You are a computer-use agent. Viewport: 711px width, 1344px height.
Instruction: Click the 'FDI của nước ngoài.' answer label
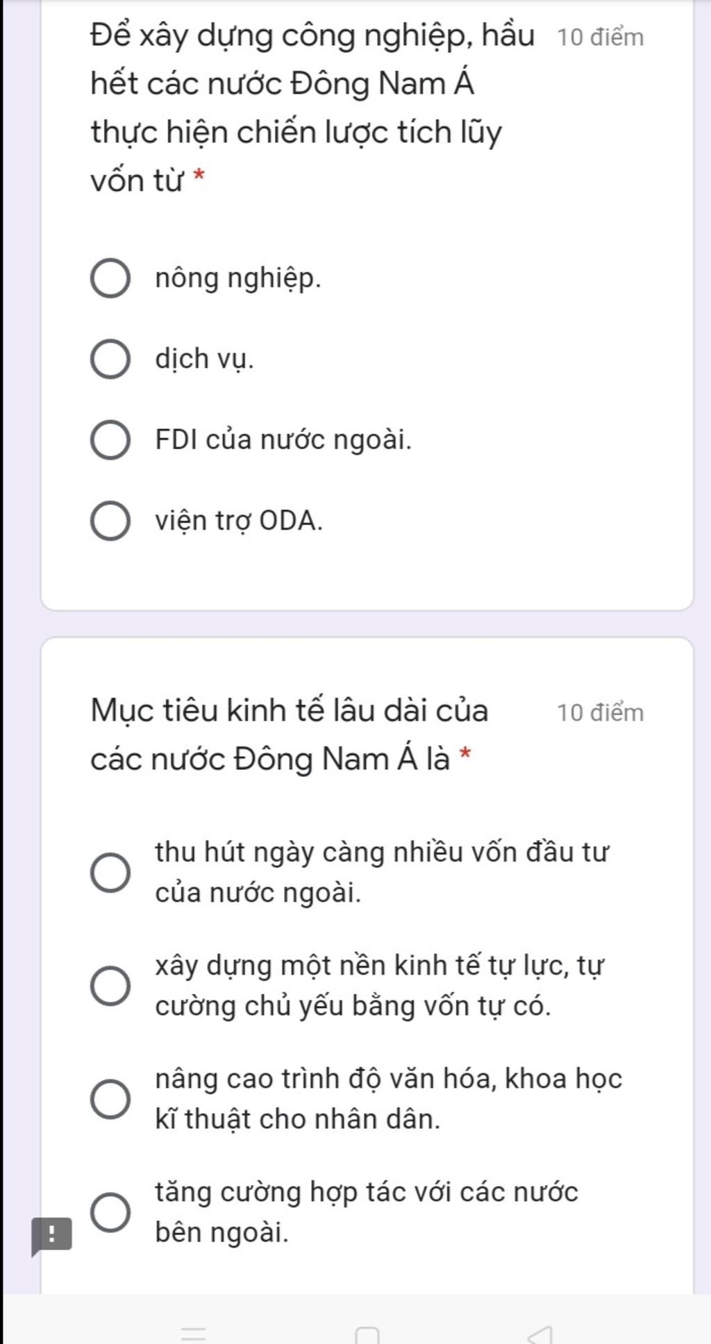point(283,440)
